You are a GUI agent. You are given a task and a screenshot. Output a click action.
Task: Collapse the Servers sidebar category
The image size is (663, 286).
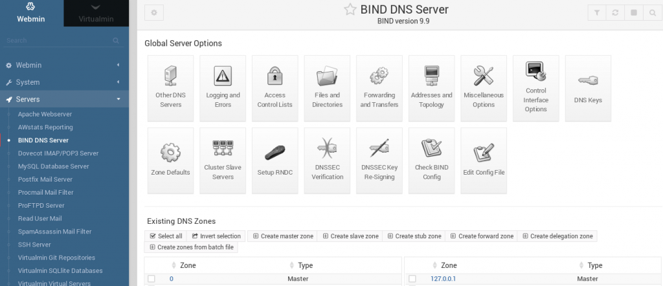click(x=64, y=99)
